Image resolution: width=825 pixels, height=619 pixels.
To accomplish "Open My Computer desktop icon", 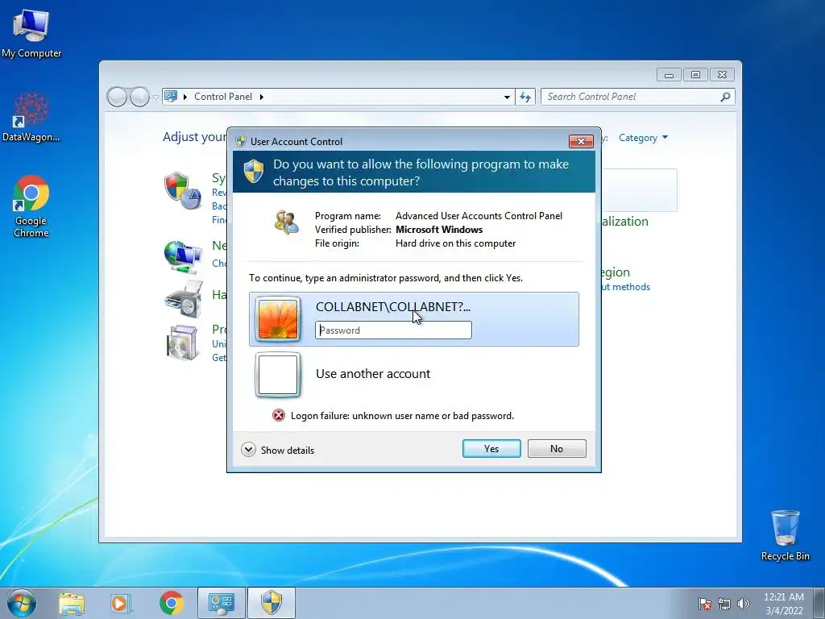I will click(31, 33).
